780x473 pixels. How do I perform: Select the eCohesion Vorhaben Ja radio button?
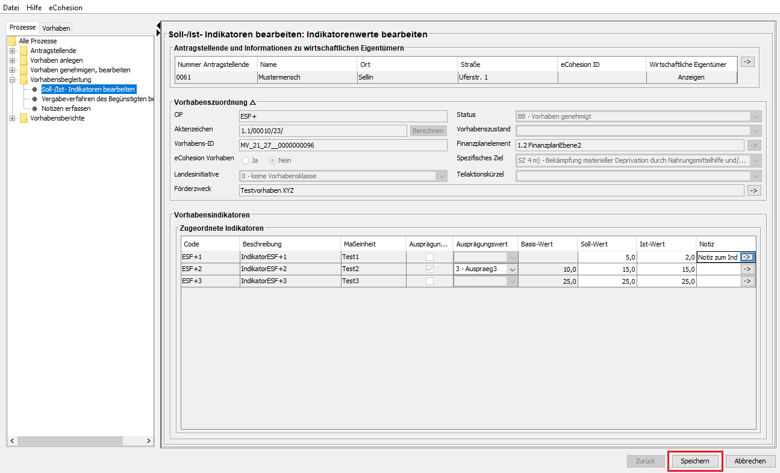pyautogui.click(x=245, y=160)
